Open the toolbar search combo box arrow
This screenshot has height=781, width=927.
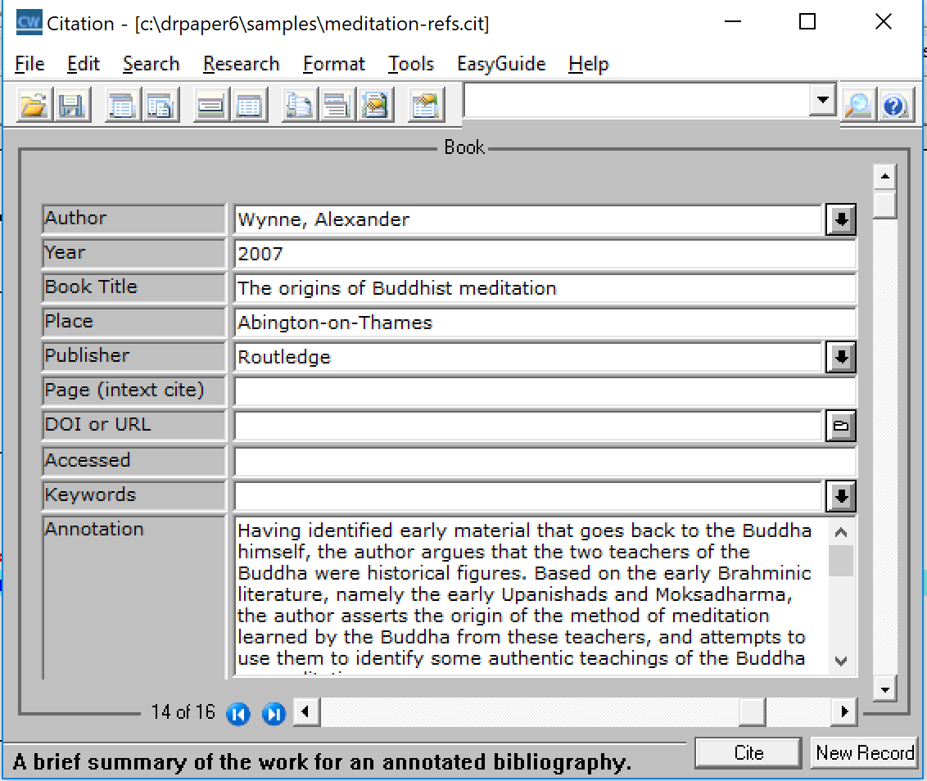pos(821,102)
